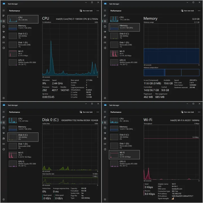Screen dimensions: 203x203
Task: Click the 0:00:55:45 up time value
Action: point(48,97)
